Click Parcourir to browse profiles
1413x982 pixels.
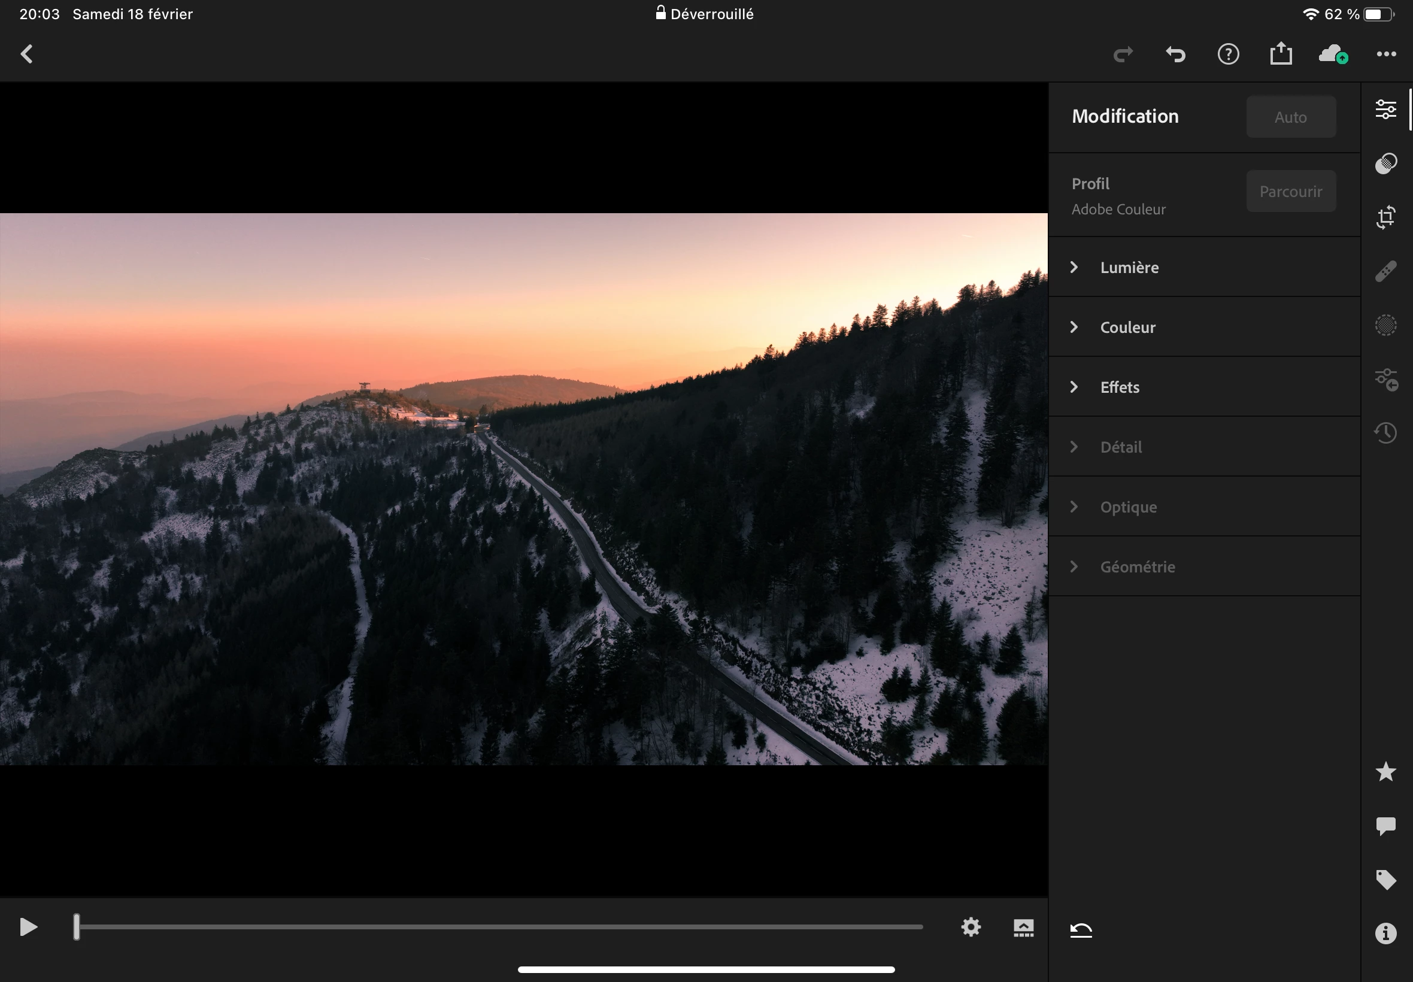coord(1291,192)
